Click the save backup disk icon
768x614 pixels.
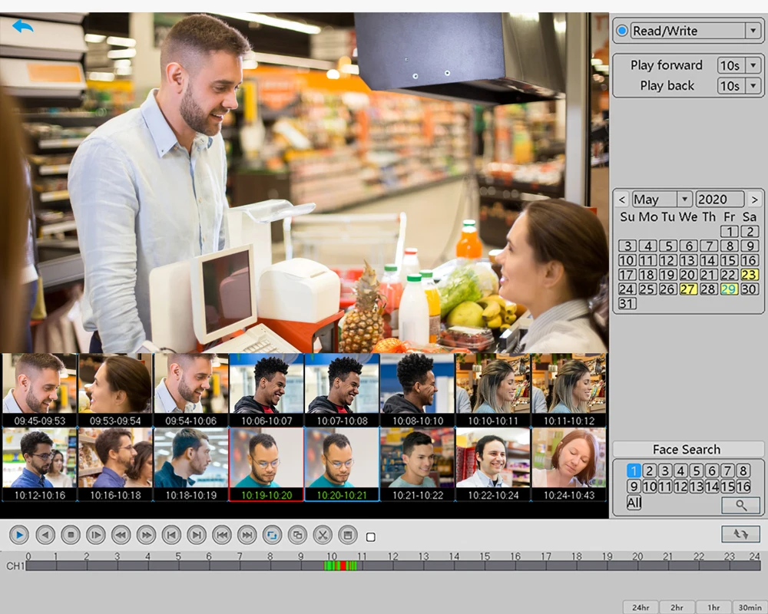(348, 535)
